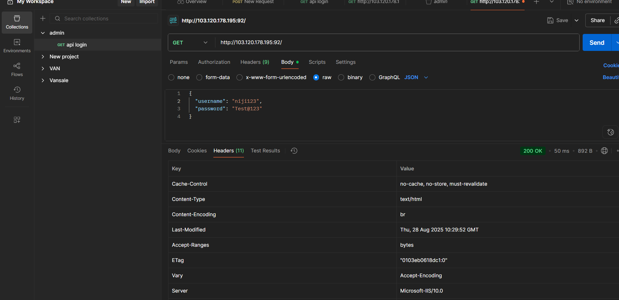Switch to the Test Results response tab
619x300 pixels.
point(265,151)
